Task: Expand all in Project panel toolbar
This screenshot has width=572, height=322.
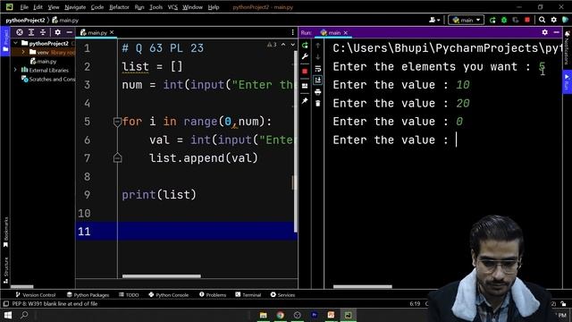Action: pos(31,32)
